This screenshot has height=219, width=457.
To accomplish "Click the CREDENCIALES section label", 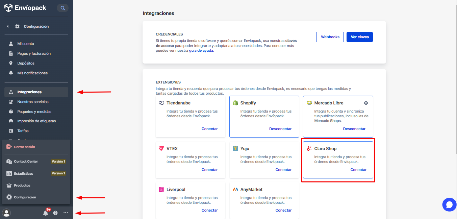I will click(x=169, y=34).
